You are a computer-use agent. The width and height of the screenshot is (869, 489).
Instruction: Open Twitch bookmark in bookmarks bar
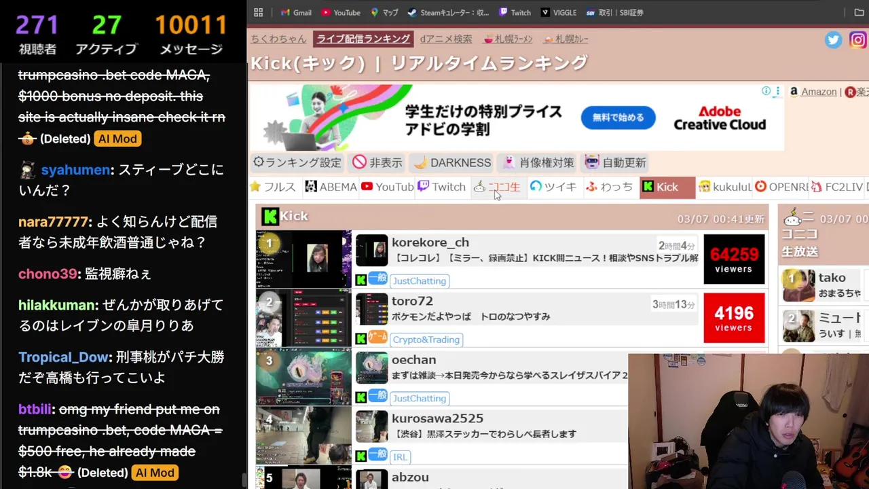click(x=515, y=12)
